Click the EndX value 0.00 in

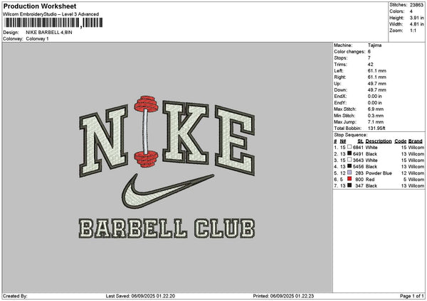375,97
